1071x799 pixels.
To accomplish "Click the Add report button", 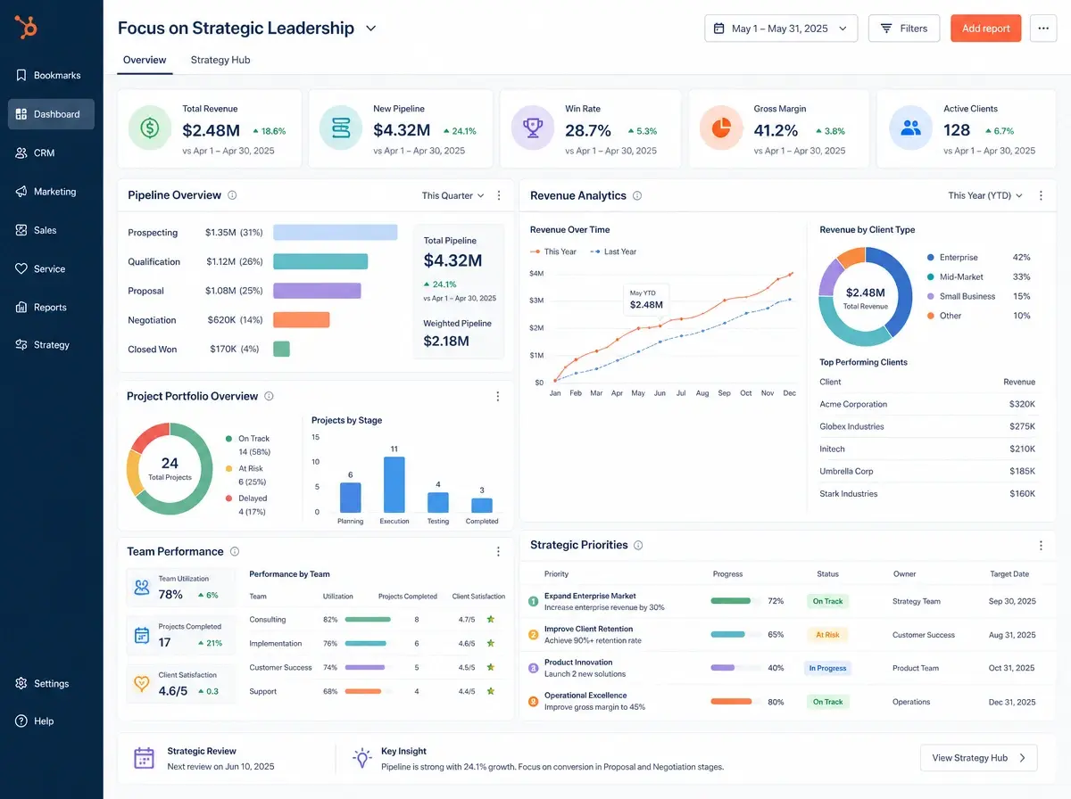I will (985, 29).
